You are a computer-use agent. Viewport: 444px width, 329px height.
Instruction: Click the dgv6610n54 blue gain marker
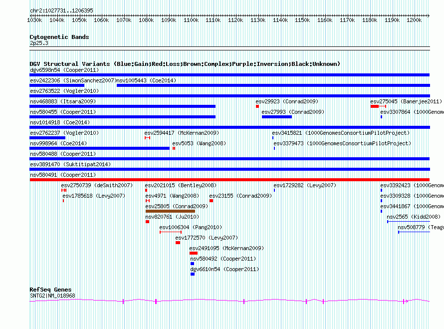pos(193,274)
